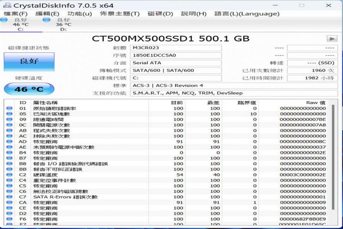
Task: Select the SATA R-Errors 錯誤次數 row
Action: [166, 197]
